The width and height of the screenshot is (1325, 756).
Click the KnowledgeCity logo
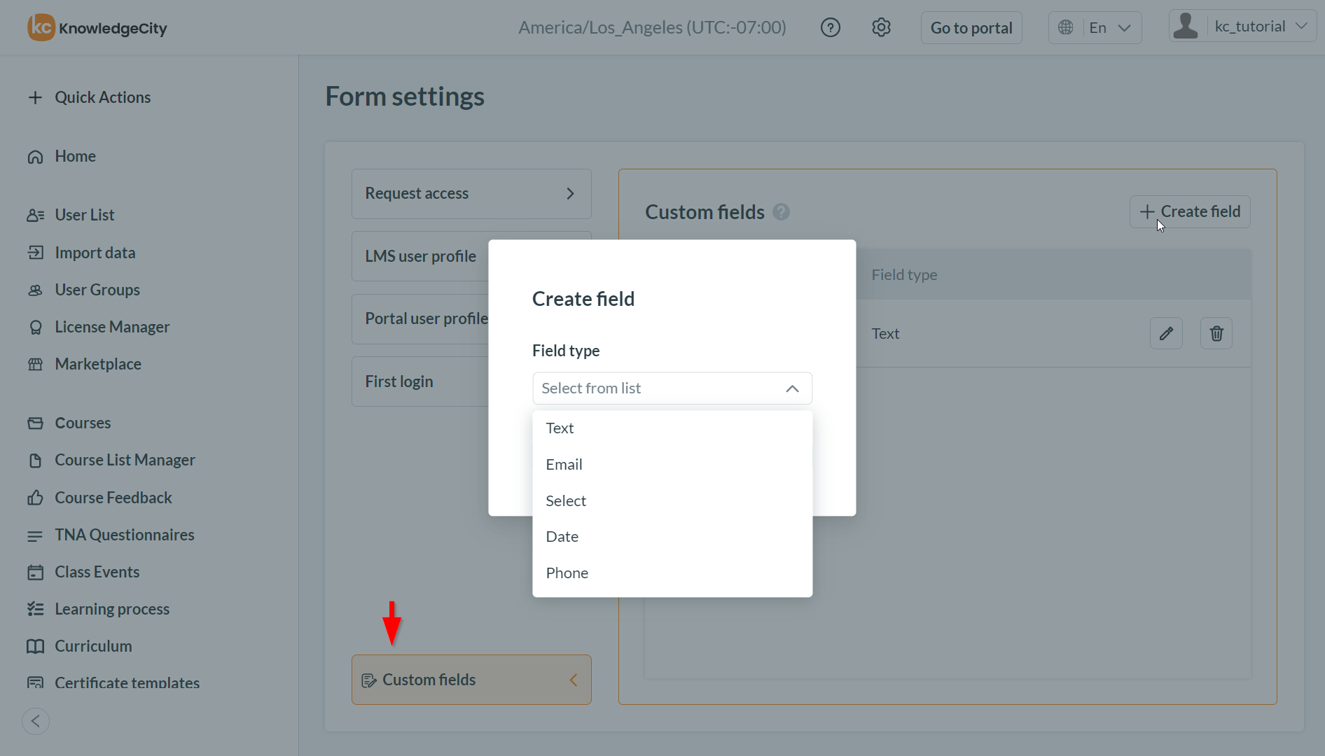click(97, 28)
